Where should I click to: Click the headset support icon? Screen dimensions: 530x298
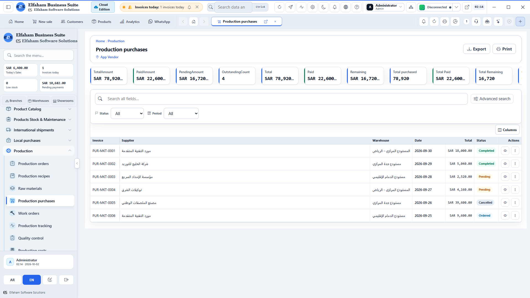click(476, 22)
